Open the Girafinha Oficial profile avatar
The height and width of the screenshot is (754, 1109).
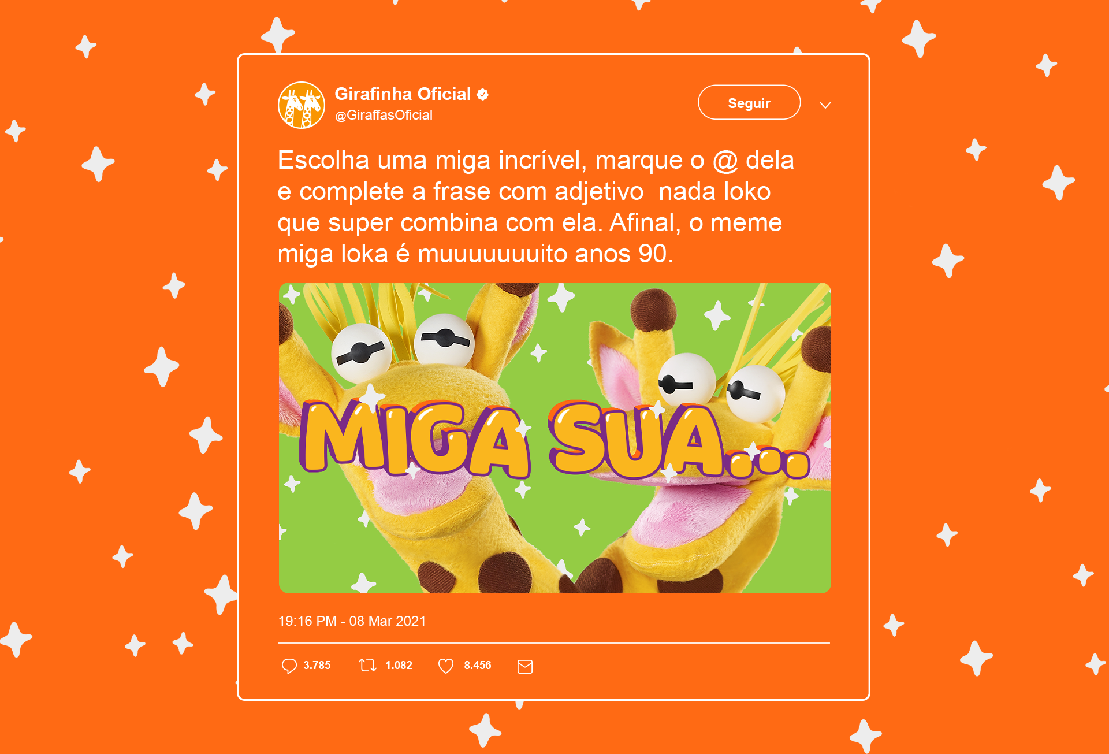(301, 105)
